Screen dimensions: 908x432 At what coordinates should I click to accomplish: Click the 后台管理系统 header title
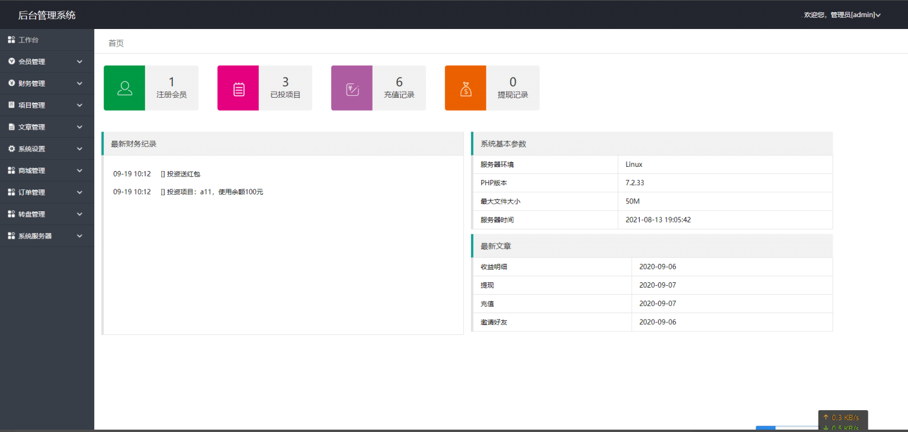pos(47,15)
